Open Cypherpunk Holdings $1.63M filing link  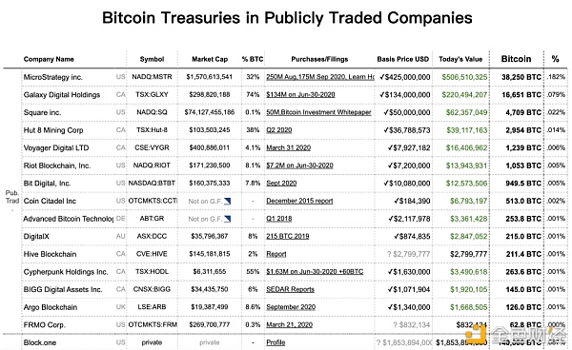point(315,272)
